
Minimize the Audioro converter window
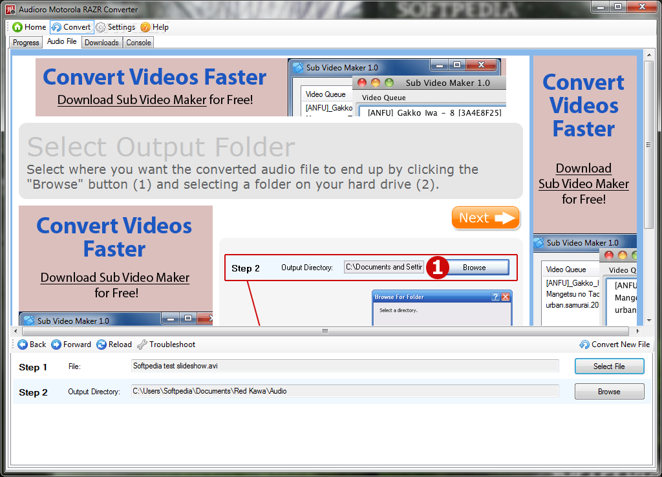(x=601, y=7)
